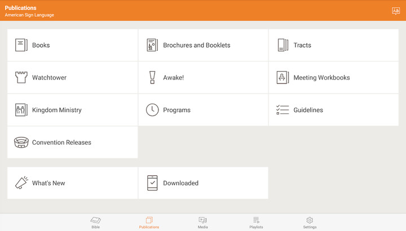Click the Convention Releases stadium icon
Viewport: 406px width, 231px height.
21,143
